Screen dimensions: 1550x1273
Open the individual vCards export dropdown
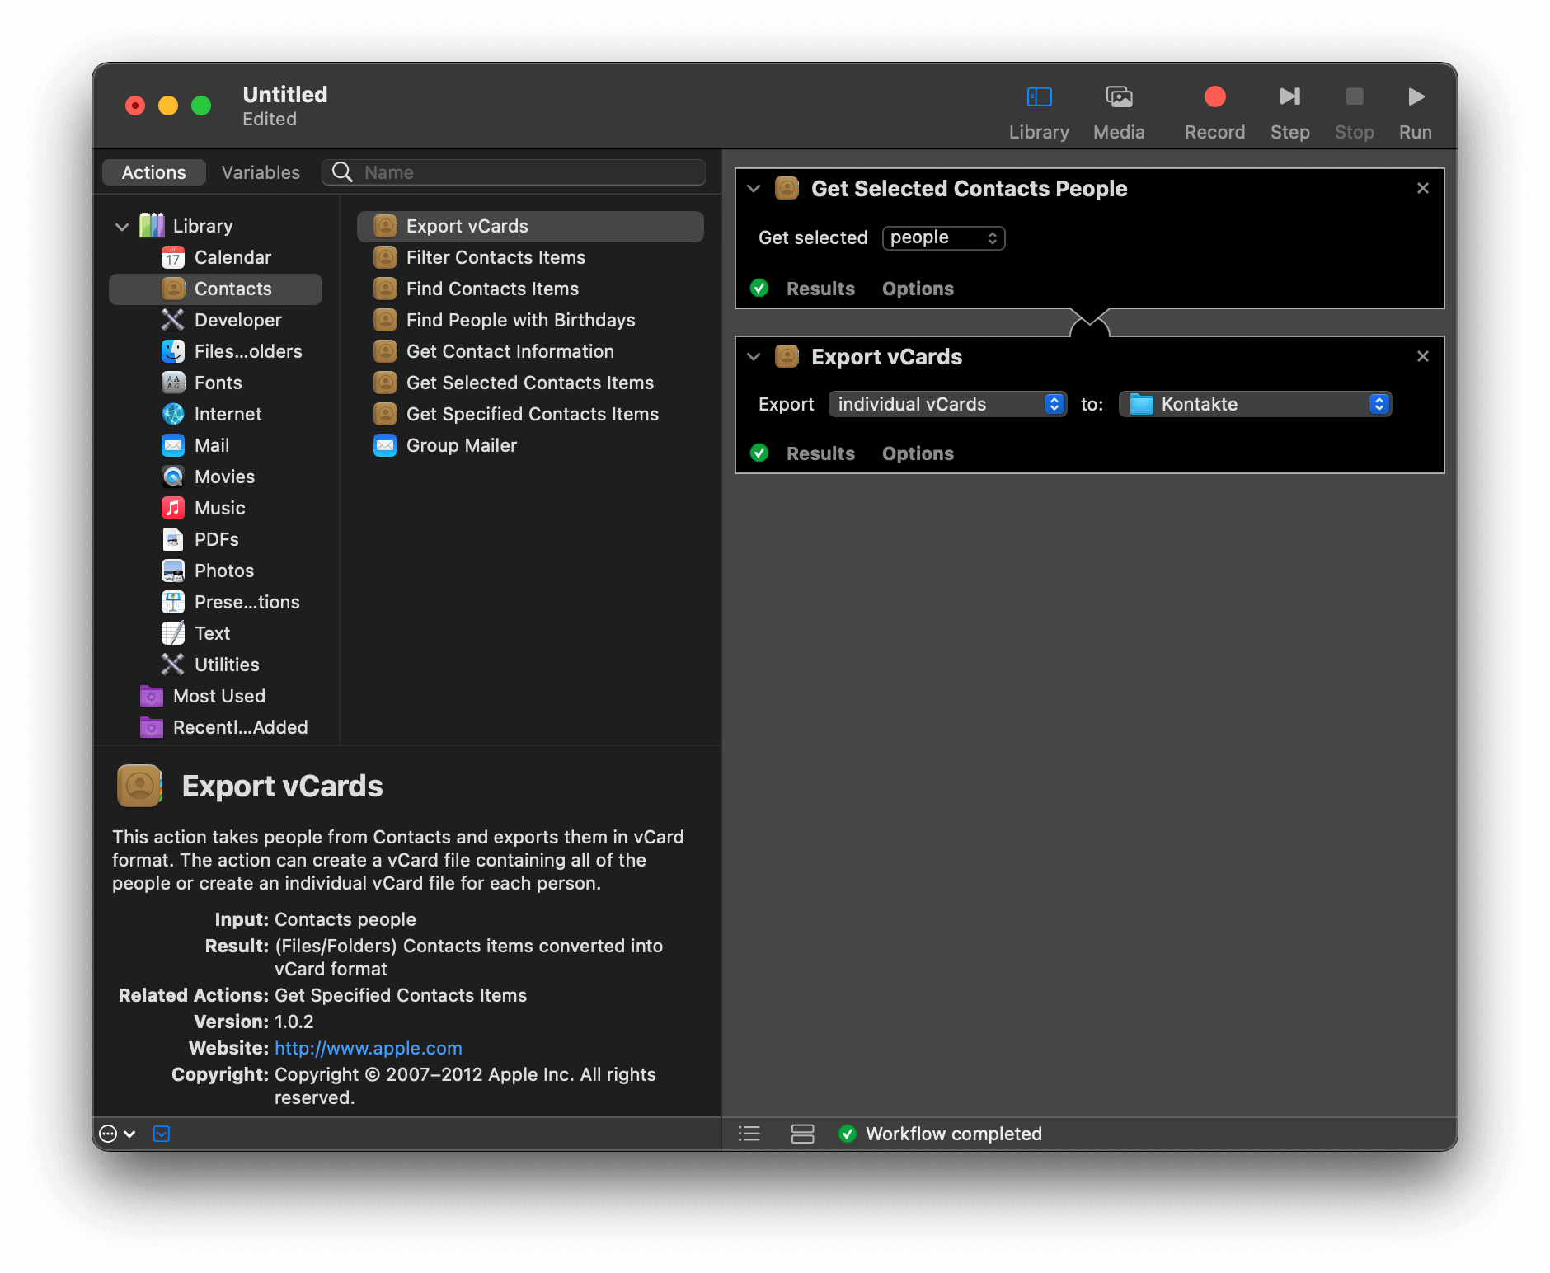point(947,404)
